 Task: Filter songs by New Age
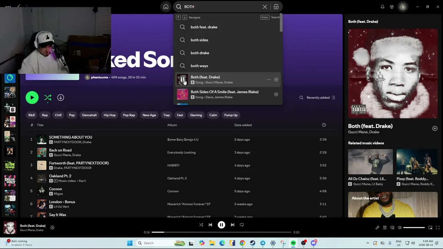pyautogui.click(x=149, y=115)
